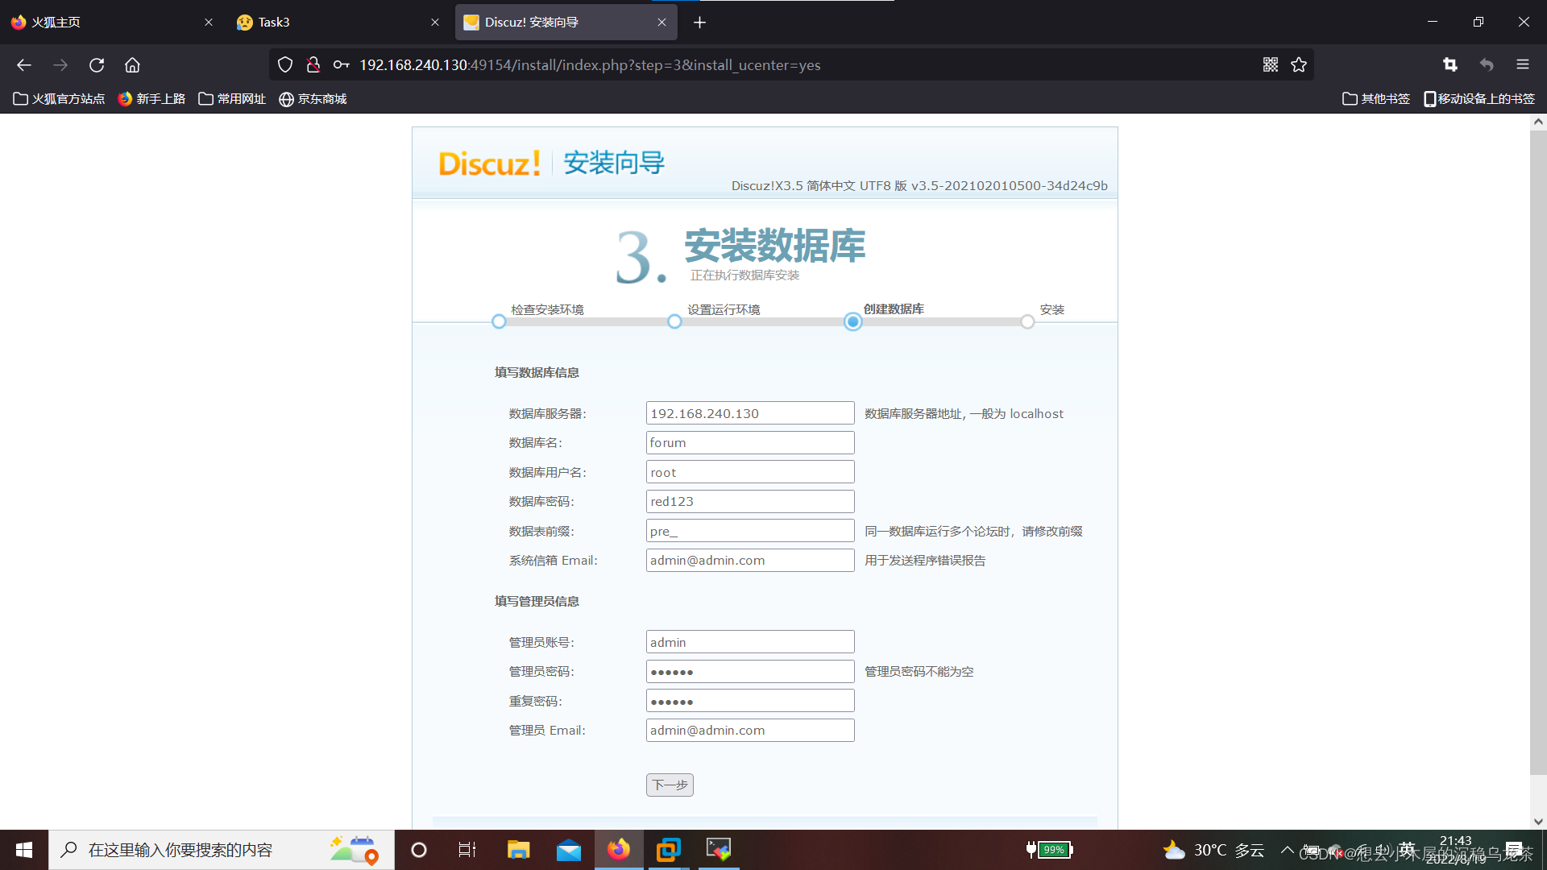
Task: Click inside the 数据库密码 input field
Action: tap(749, 501)
